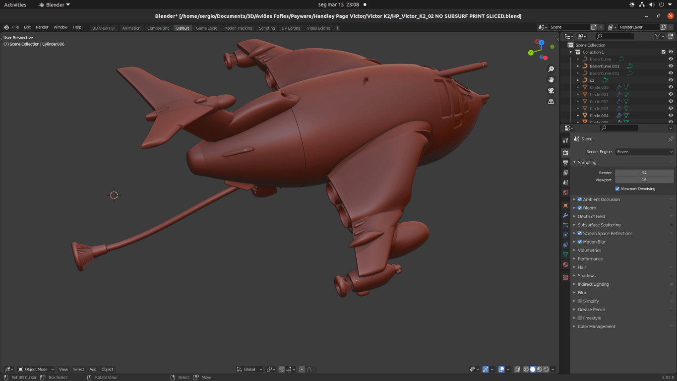Click the Add menu in viewport header

[93, 369]
